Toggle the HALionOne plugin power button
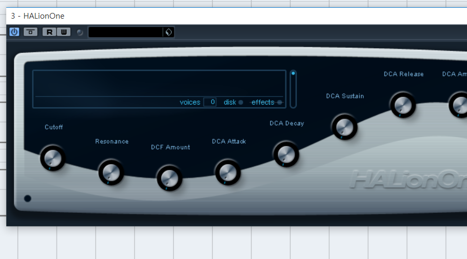 15,32
